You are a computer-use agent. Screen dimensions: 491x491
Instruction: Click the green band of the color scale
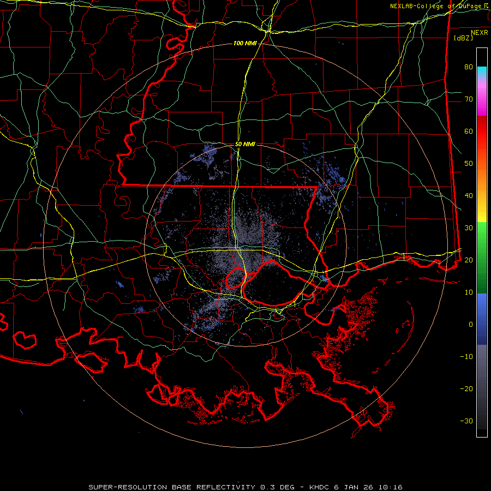tap(482, 257)
